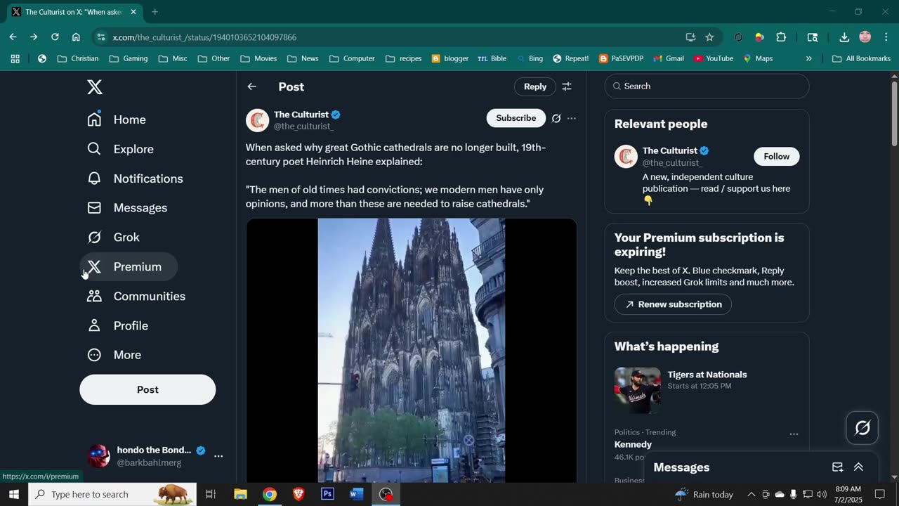Click the address bar URL

[x=204, y=37]
